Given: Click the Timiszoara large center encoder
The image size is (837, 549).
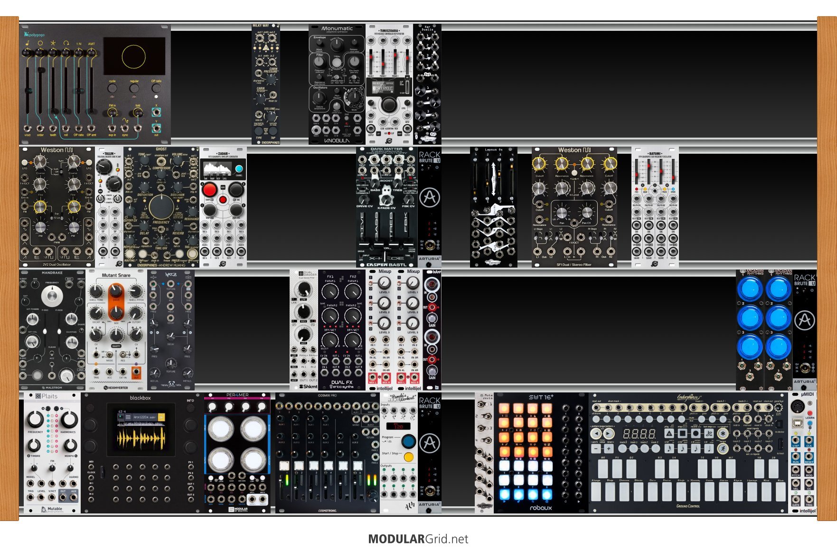Looking at the screenshot, I should click(389, 104).
